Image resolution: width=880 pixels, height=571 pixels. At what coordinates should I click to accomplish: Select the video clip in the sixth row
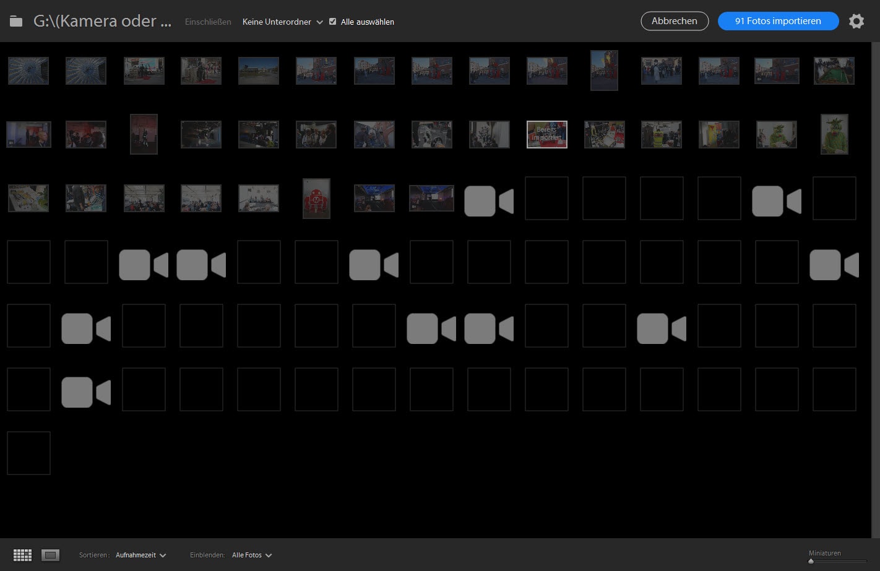click(85, 392)
